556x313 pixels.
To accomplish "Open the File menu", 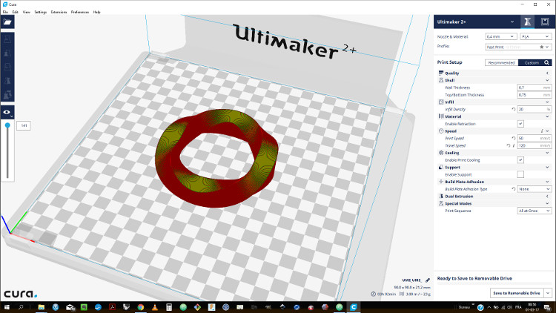I will click(5, 12).
